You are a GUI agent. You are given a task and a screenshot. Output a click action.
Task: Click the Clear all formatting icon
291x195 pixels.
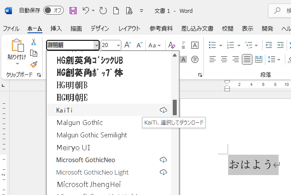(x=172, y=45)
